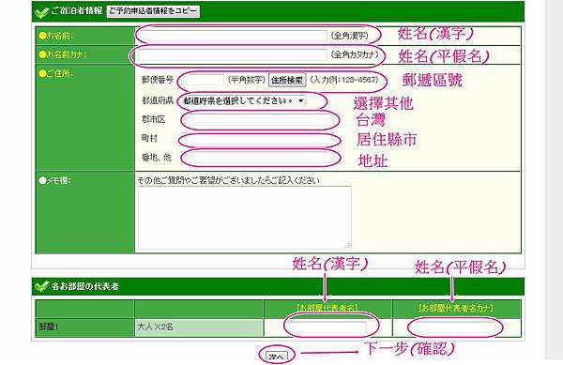Click the 町村 input field
Viewport: 563px width, 365px height.
258,139
